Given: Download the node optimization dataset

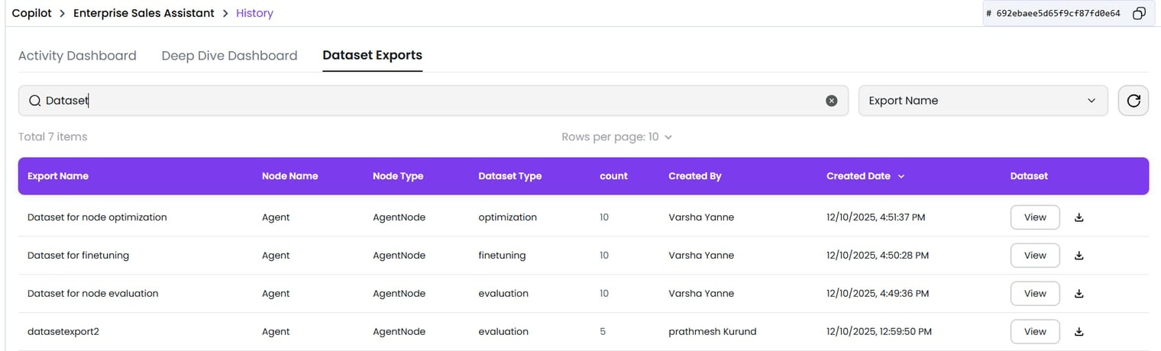Looking at the screenshot, I should tap(1079, 217).
